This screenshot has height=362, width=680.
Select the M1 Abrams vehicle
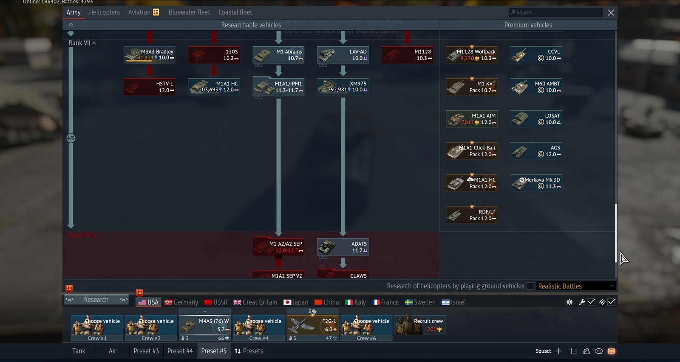point(278,55)
